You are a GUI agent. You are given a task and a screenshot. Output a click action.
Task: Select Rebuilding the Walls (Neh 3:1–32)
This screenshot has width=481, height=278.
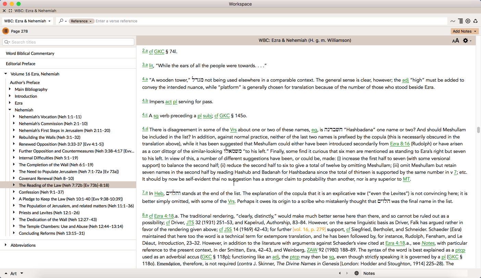(x=50, y=137)
